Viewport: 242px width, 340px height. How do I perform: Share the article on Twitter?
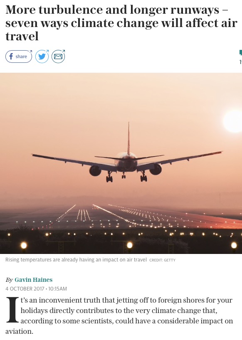point(42,57)
